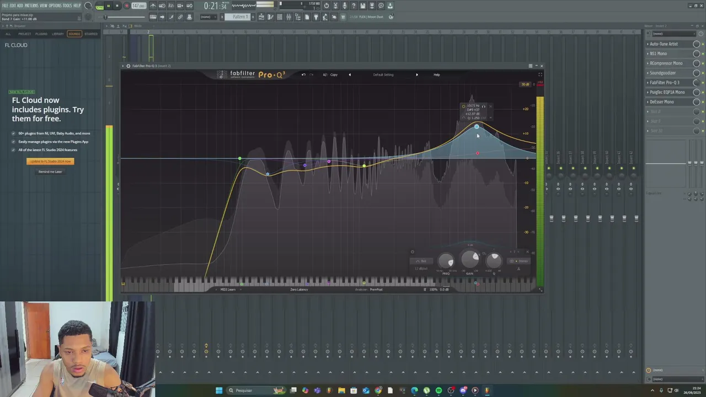Image resolution: width=706 pixels, height=397 pixels.
Task: Toggle the metronome icon in the top toolbar
Action: click(x=153, y=6)
